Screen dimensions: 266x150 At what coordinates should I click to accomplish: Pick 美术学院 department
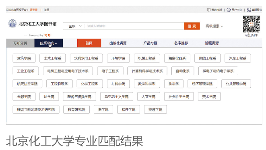[209, 97]
